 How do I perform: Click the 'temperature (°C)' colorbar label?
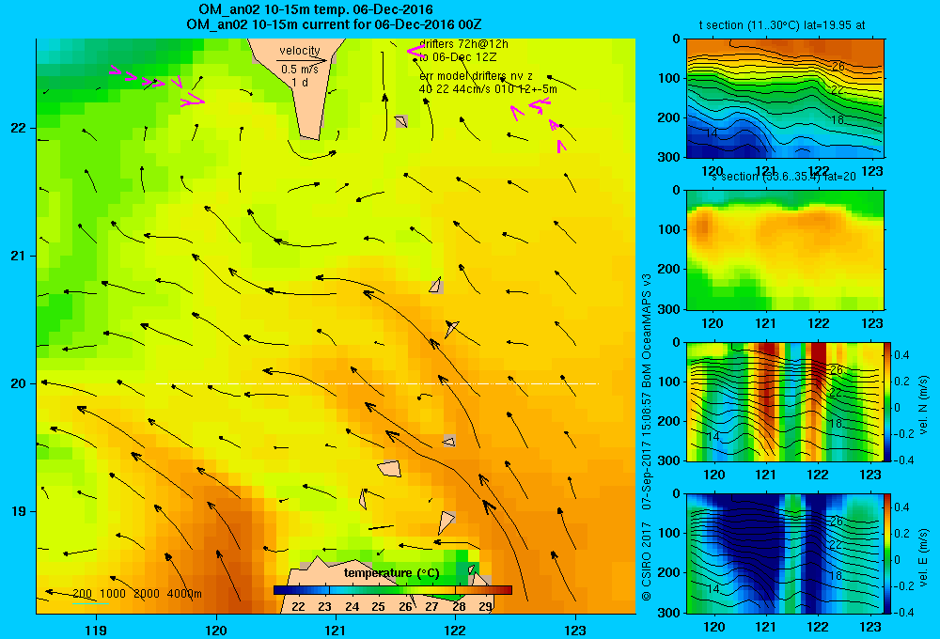coord(392,573)
